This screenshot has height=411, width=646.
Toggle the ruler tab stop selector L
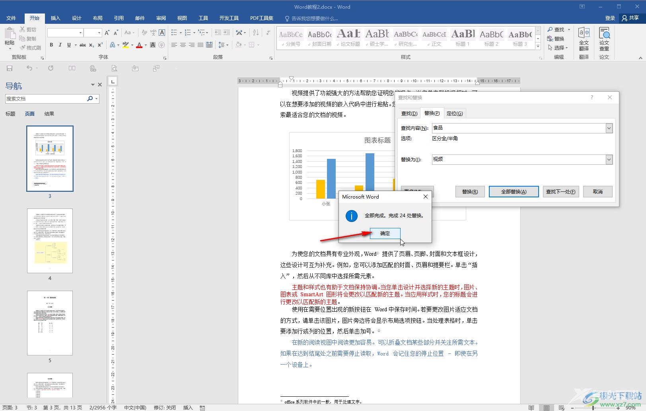click(x=113, y=81)
